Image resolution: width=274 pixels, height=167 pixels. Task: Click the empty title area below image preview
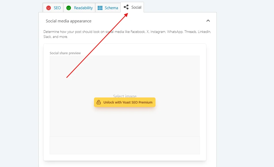(x=125, y=145)
